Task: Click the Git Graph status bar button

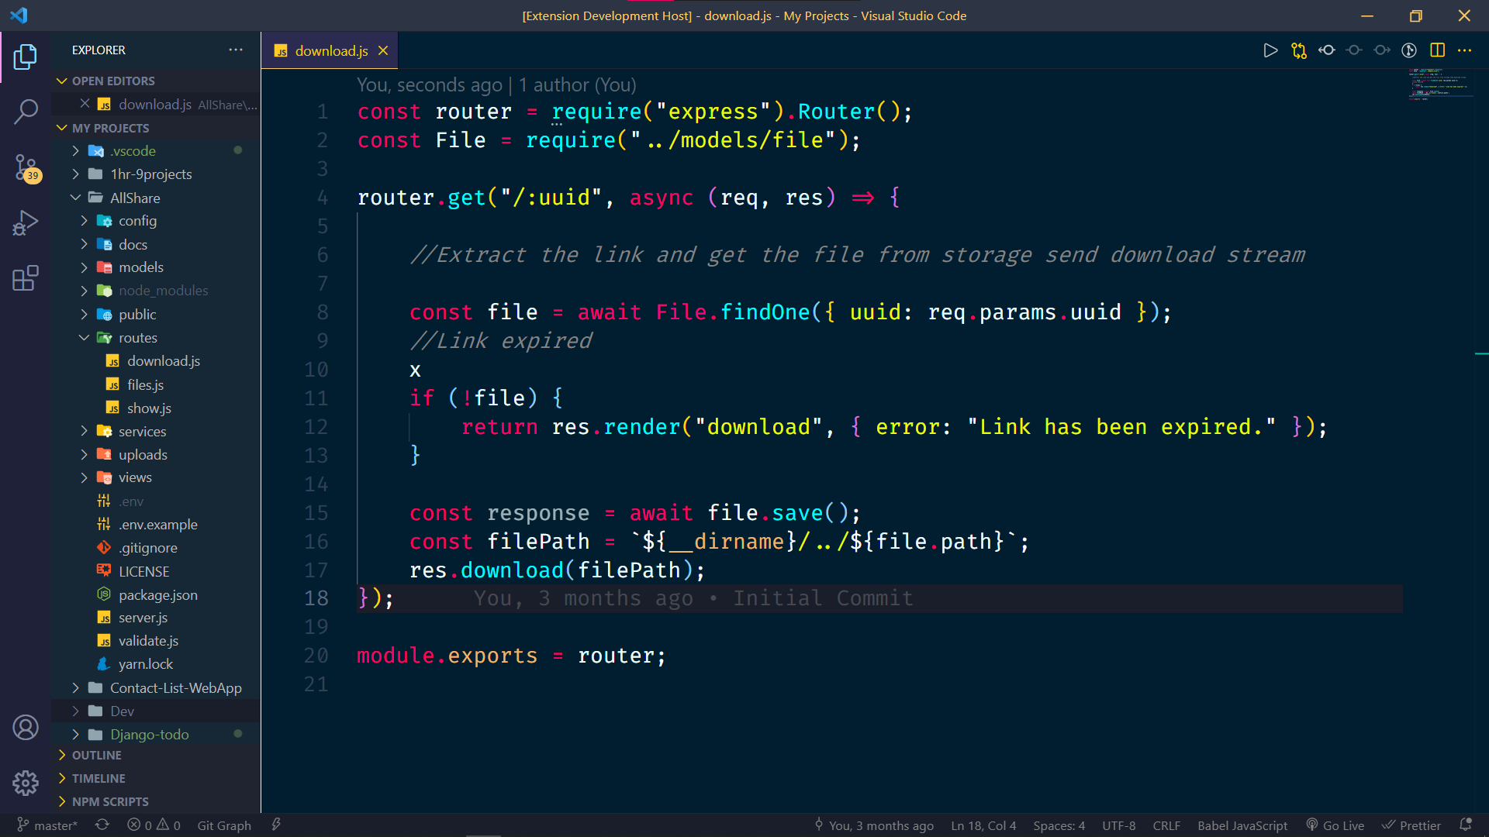Action: pos(224,825)
